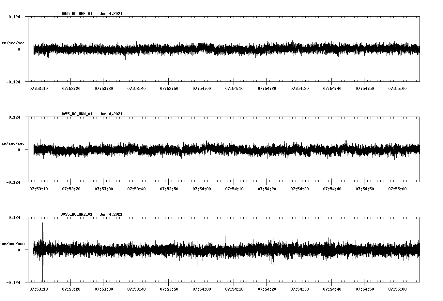Click the 07:53:20 time label under HNN plot
Viewport: 443px width, 301px height.
[x=71, y=189]
